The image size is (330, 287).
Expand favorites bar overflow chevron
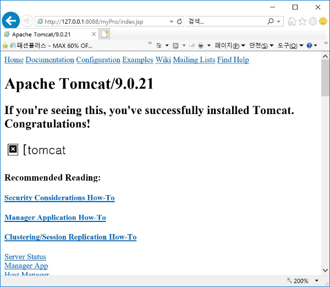tap(150, 43)
